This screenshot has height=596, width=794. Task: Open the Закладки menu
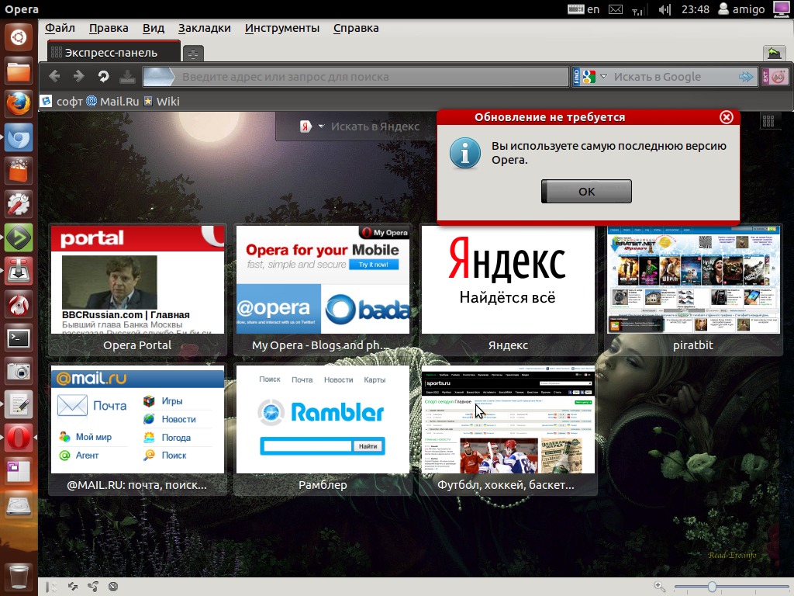tap(205, 29)
